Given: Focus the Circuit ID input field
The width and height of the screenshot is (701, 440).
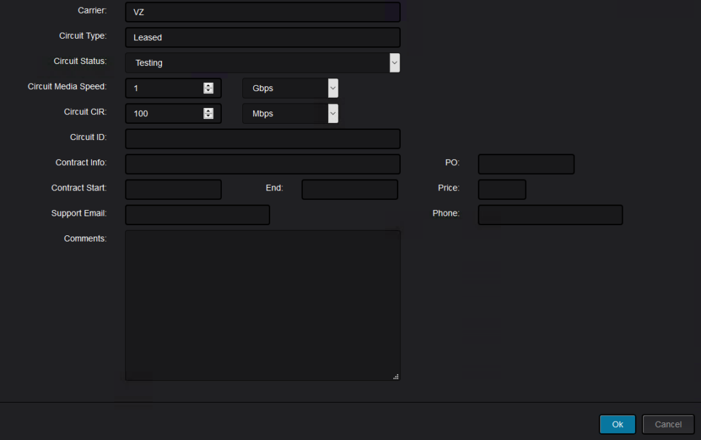Looking at the screenshot, I should (262, 139).
